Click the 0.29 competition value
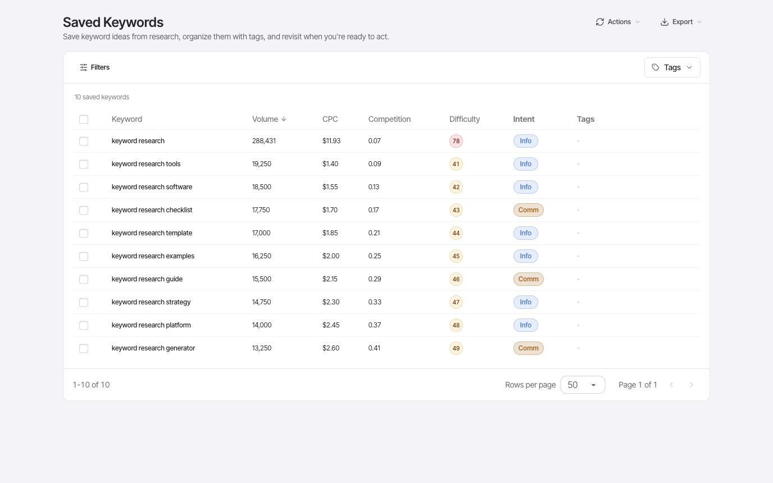 (375, 279)
